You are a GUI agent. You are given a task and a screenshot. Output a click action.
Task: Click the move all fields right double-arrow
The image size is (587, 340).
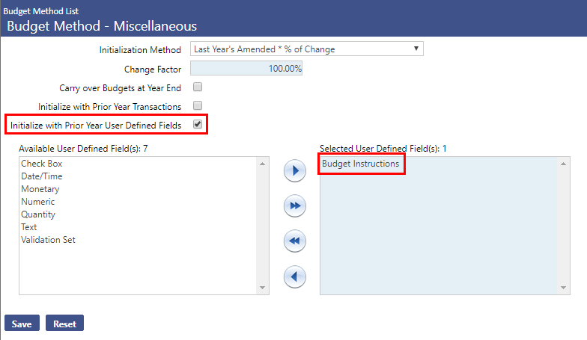coord(295,206)
